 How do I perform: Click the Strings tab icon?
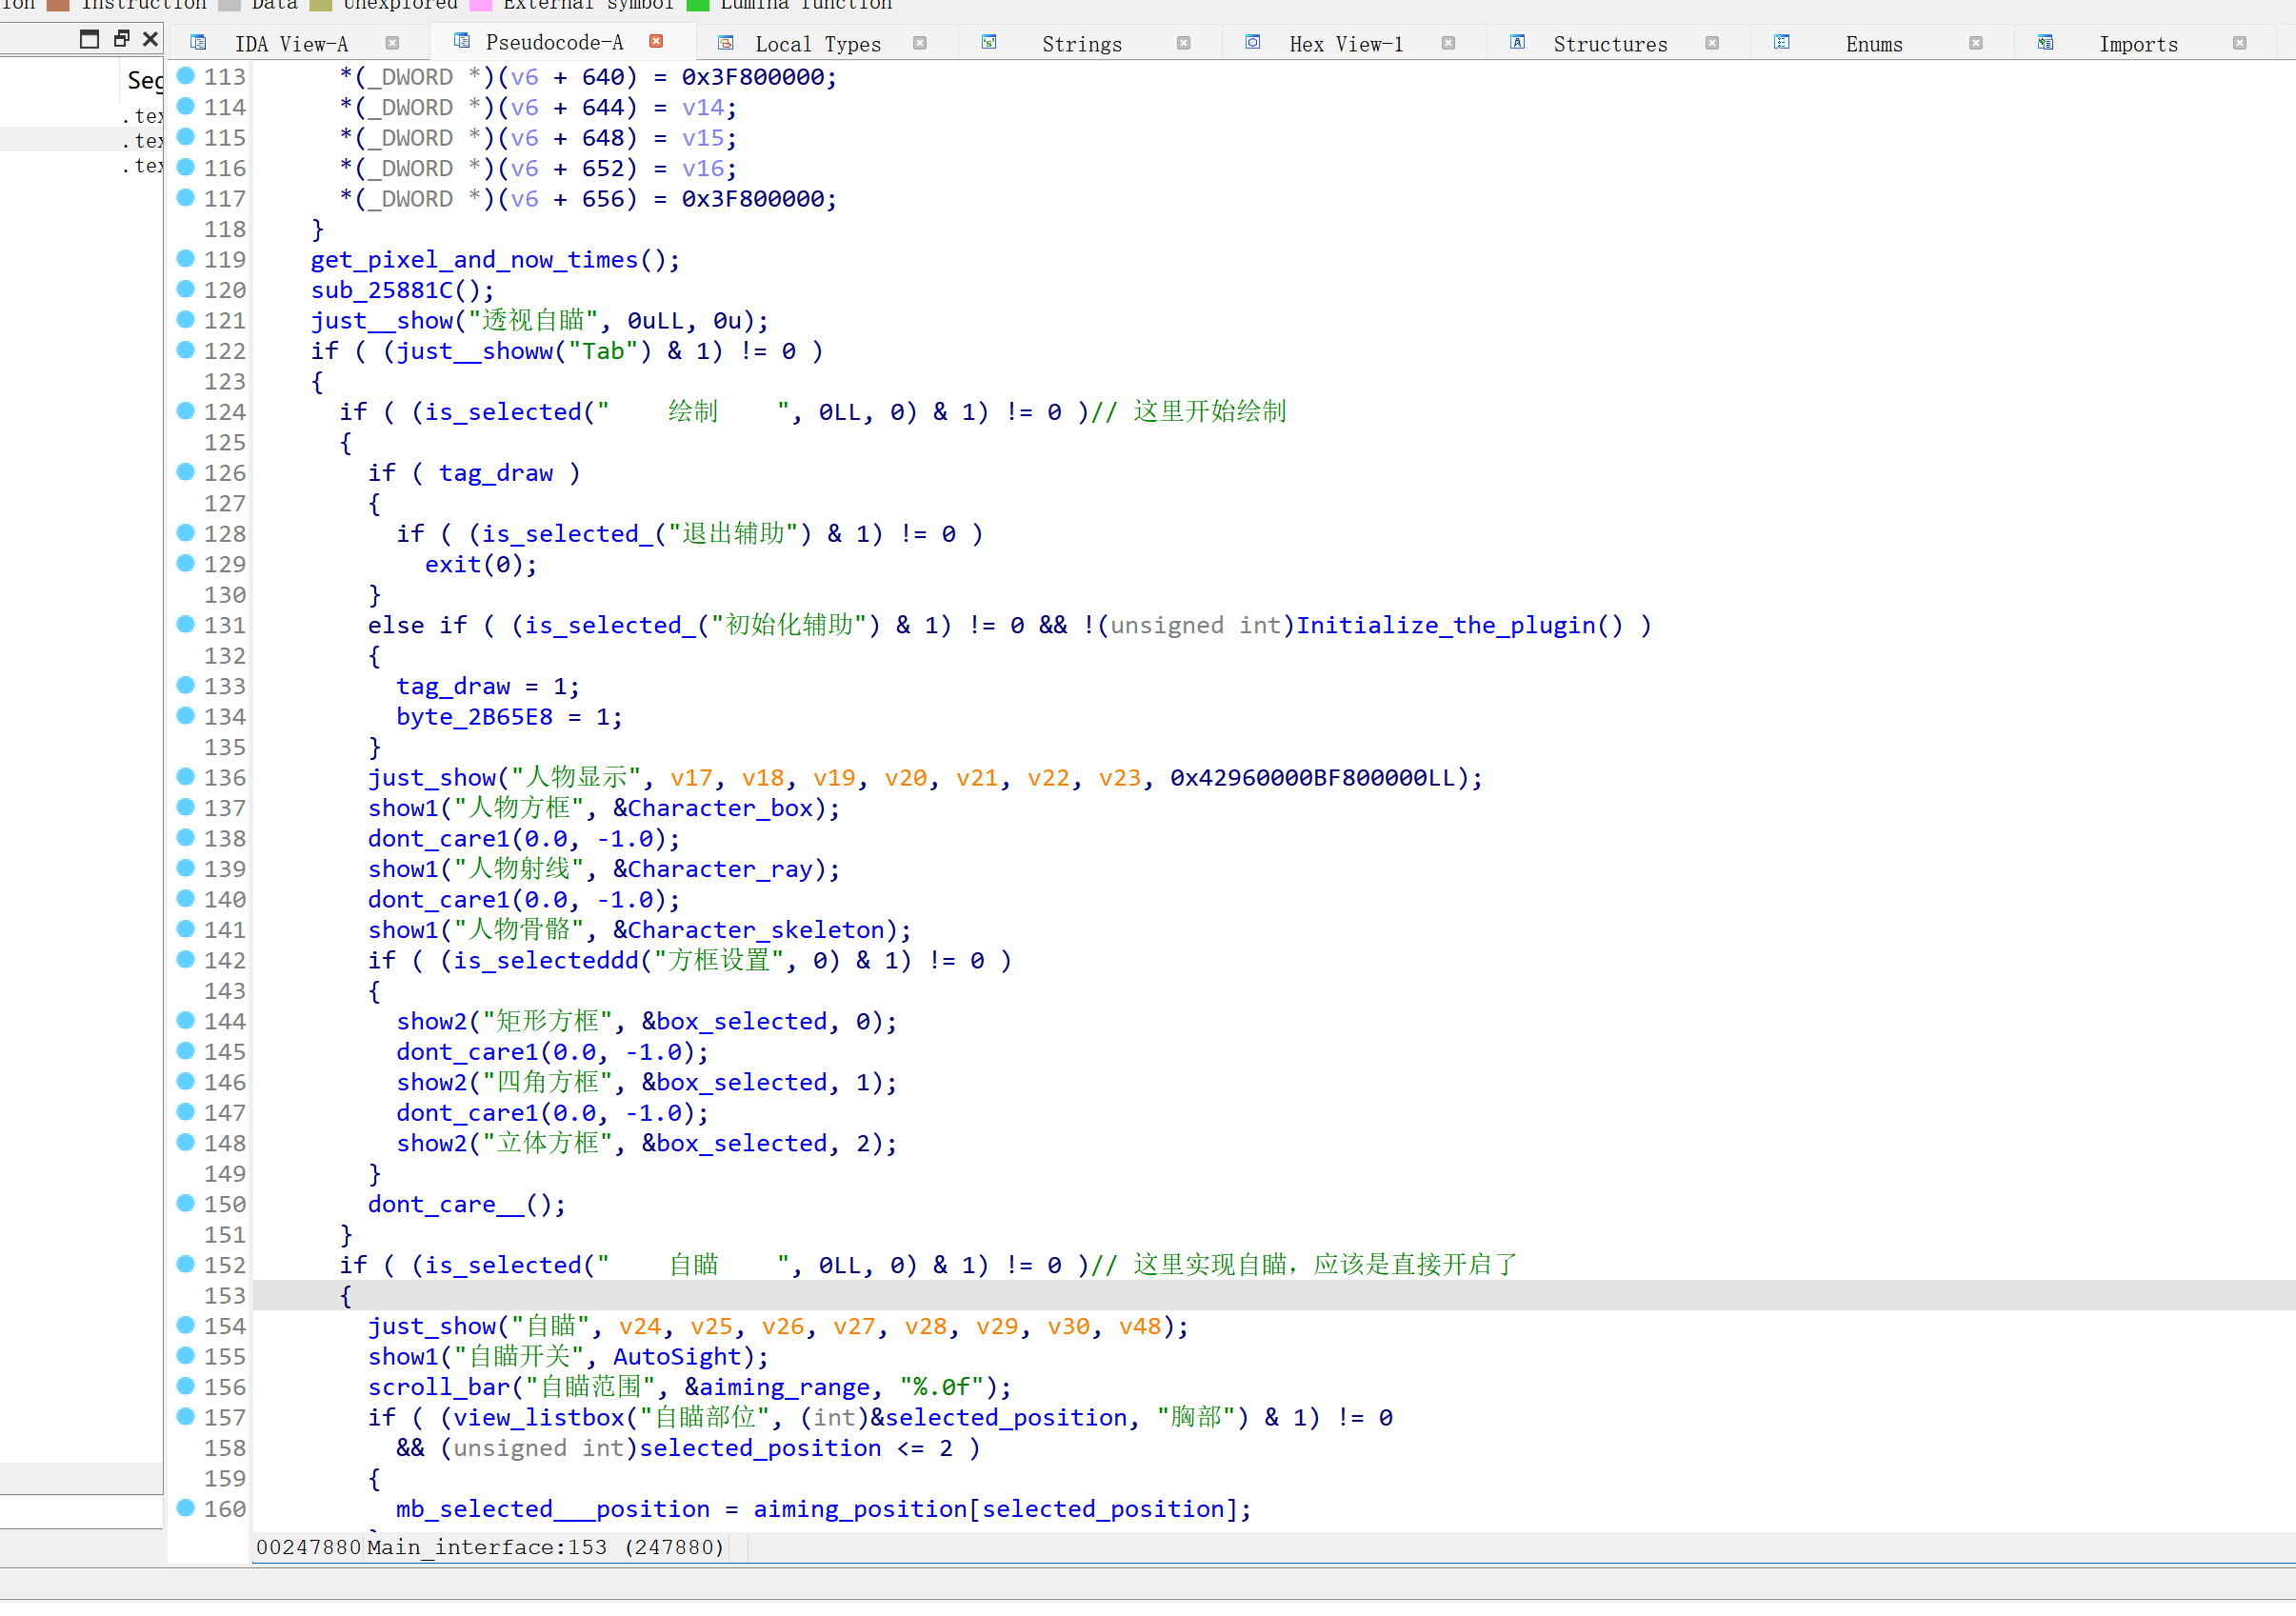click(x=989, y=43)
